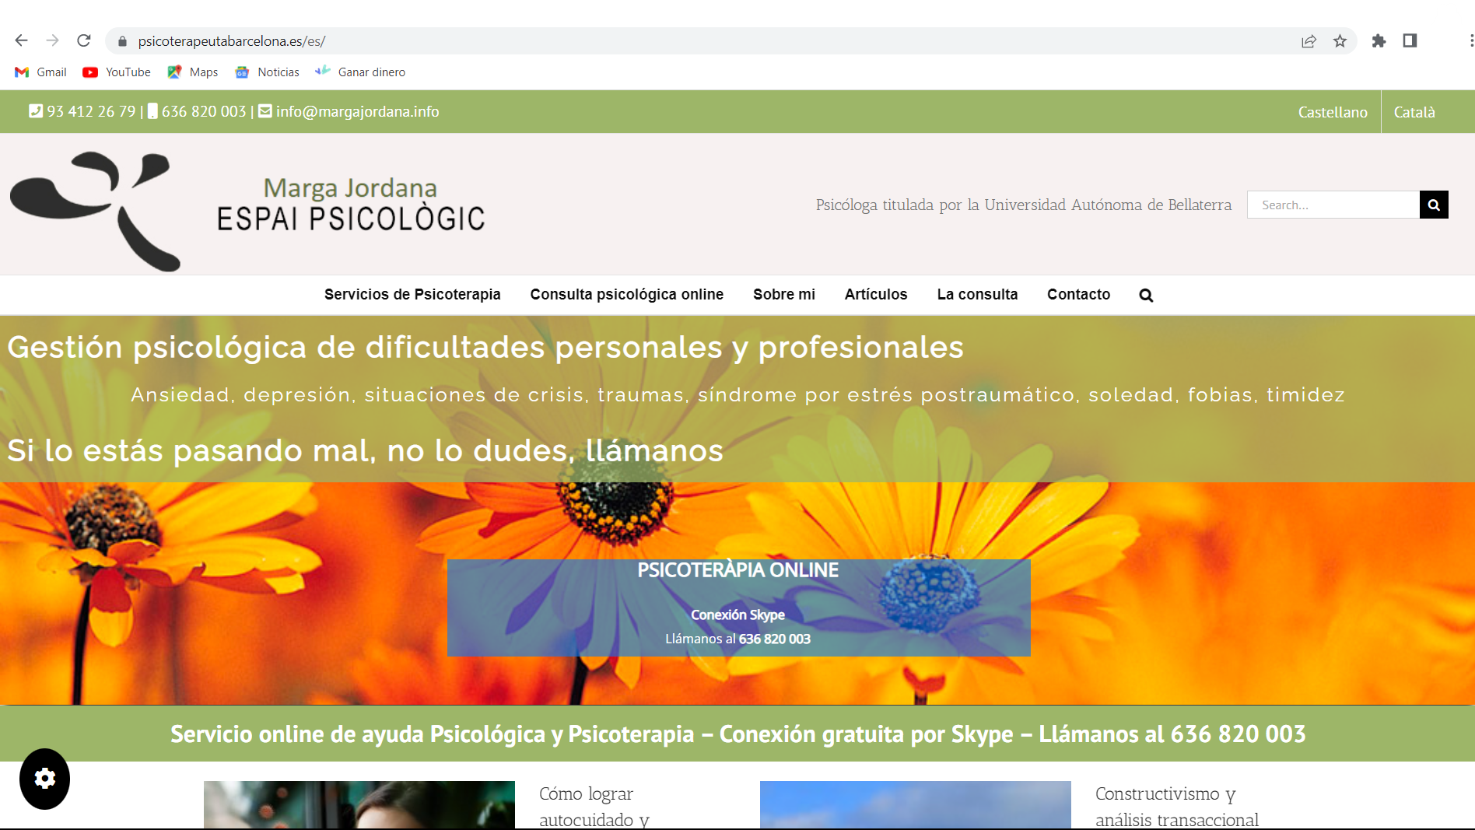The width and height of the screenshot is (1475, 830).
Task: Click the padlock site info icon
Action: (x=122, y=41)
